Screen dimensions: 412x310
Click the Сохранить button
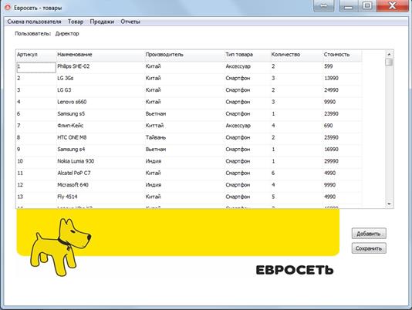[369, 248]
